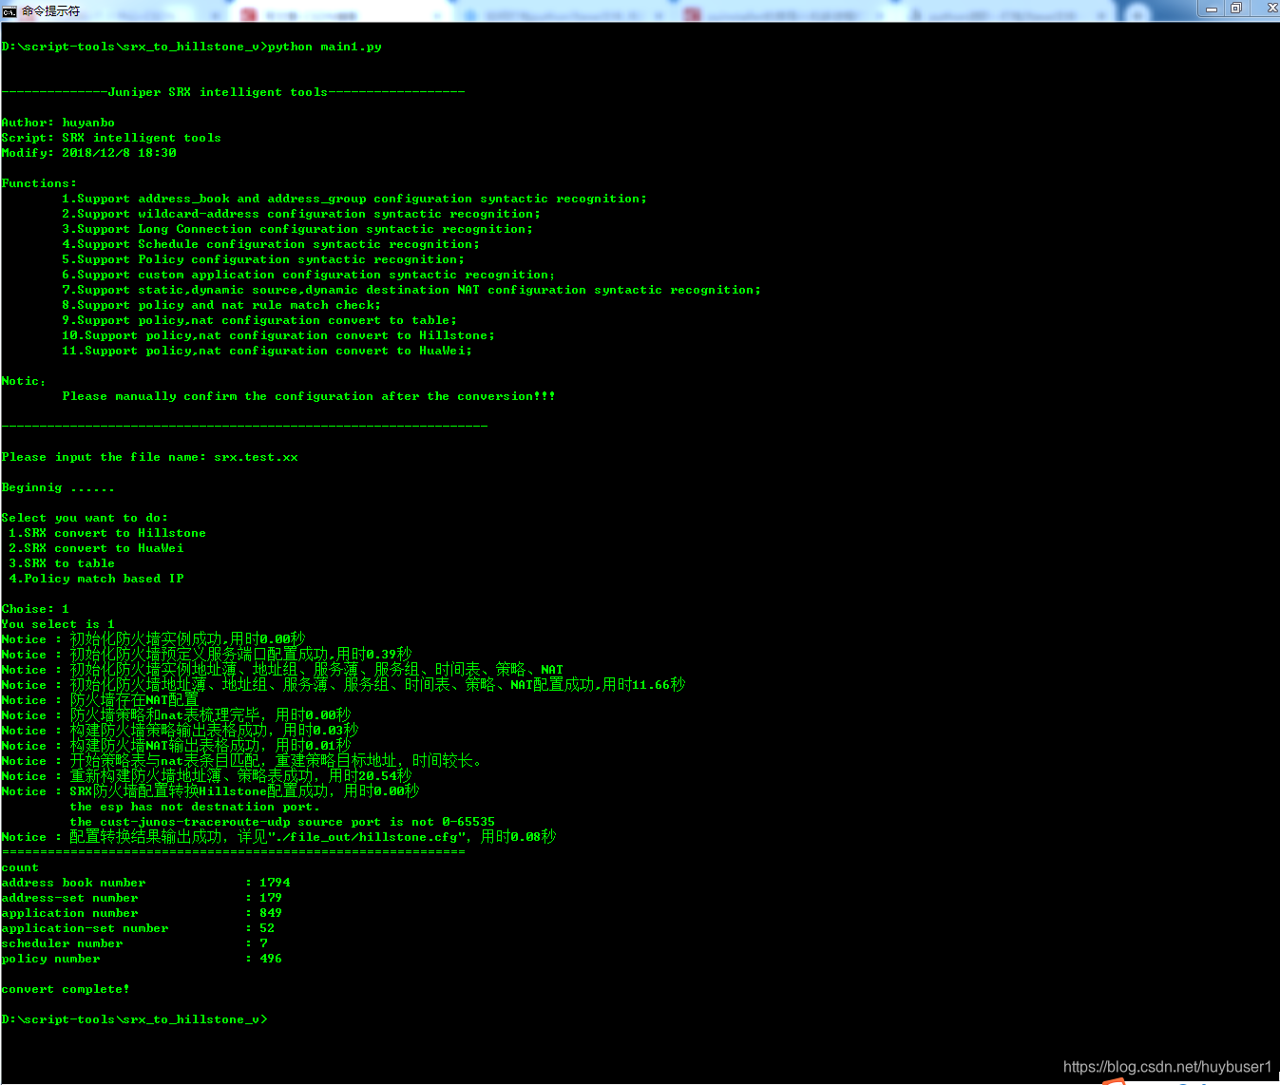This screenshot has height=1085, width=1280.
Task: Click the Notice line ending '用时0.01秒'
Action: (177, 746)
